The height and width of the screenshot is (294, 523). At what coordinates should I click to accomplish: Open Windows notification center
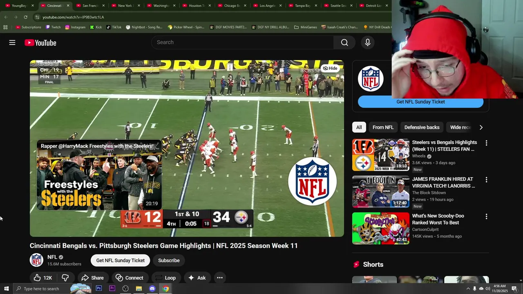[x=514, y=289]
